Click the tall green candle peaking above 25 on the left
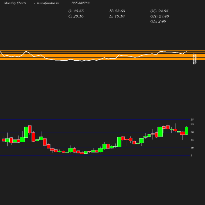 (x=26, y=132)
